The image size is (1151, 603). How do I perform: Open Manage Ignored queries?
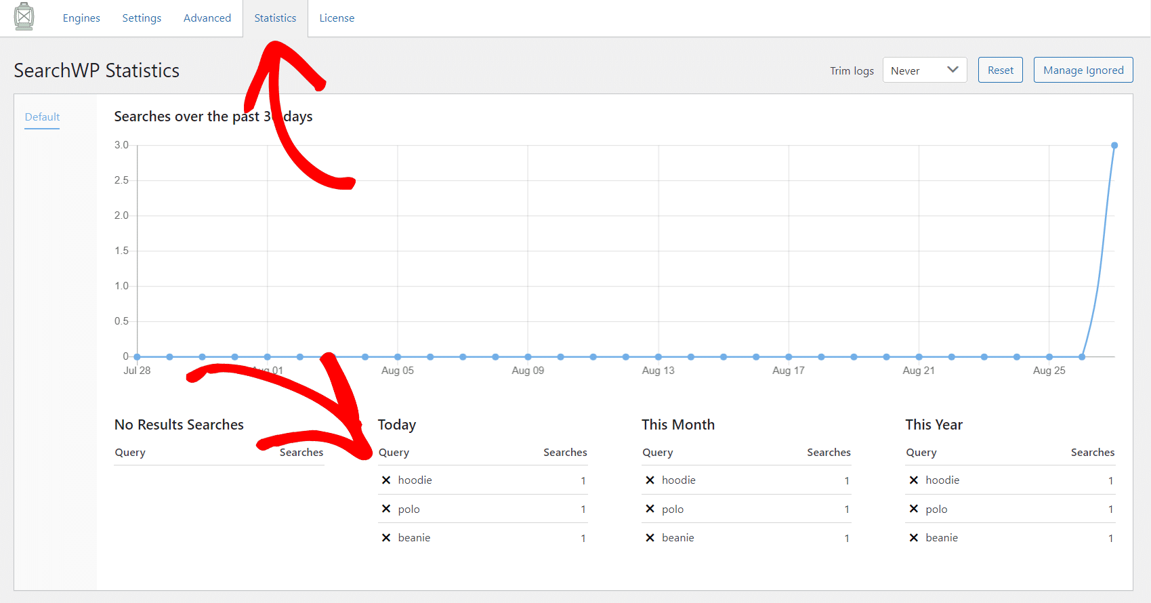(1083, 70)
